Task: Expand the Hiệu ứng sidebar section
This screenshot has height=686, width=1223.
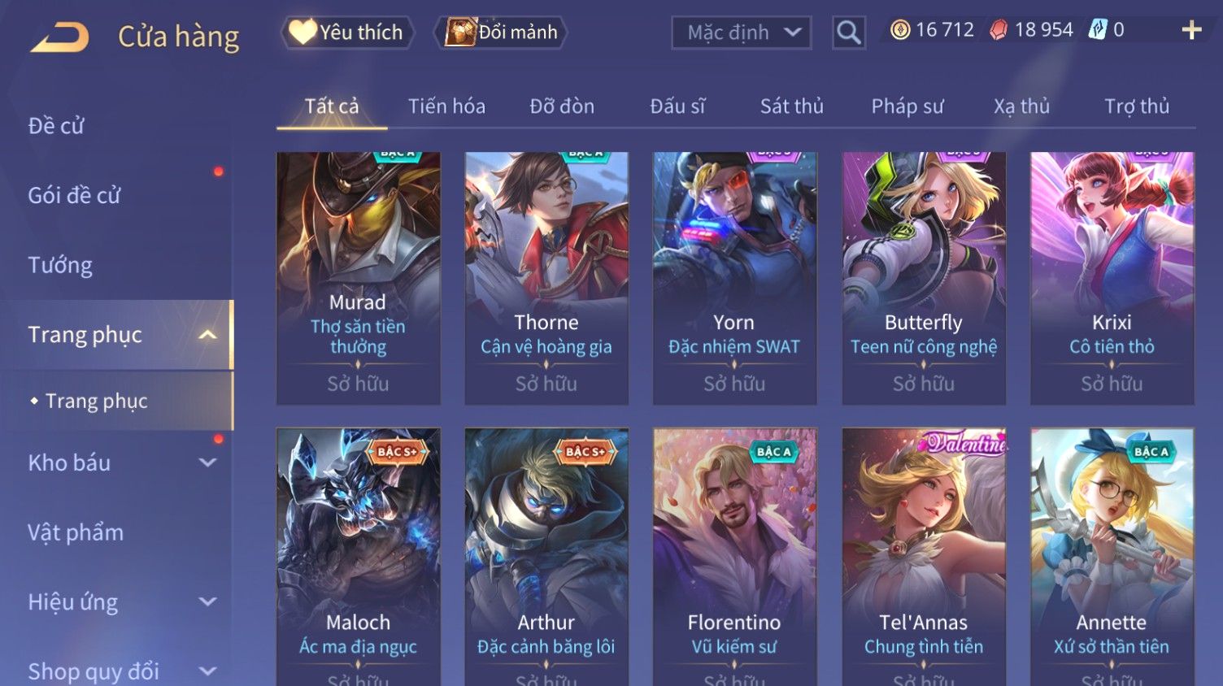Action: click(208, 601)
